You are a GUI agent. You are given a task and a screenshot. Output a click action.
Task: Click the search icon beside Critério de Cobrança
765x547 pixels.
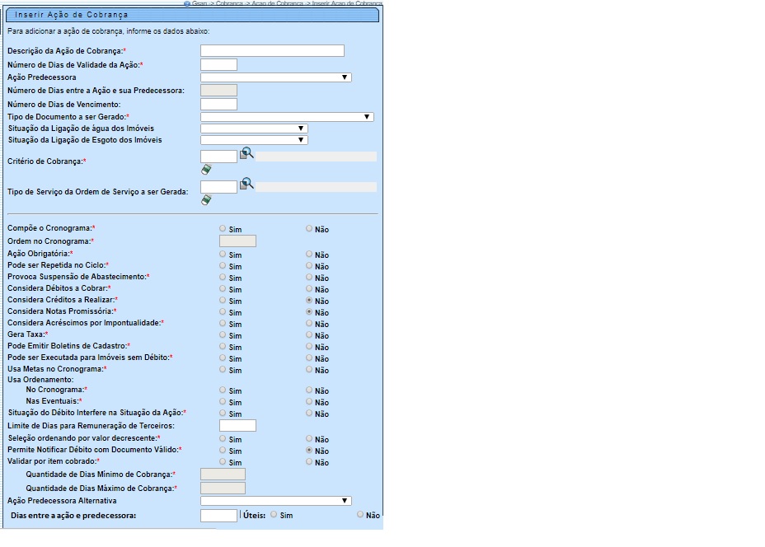point(246,153)
